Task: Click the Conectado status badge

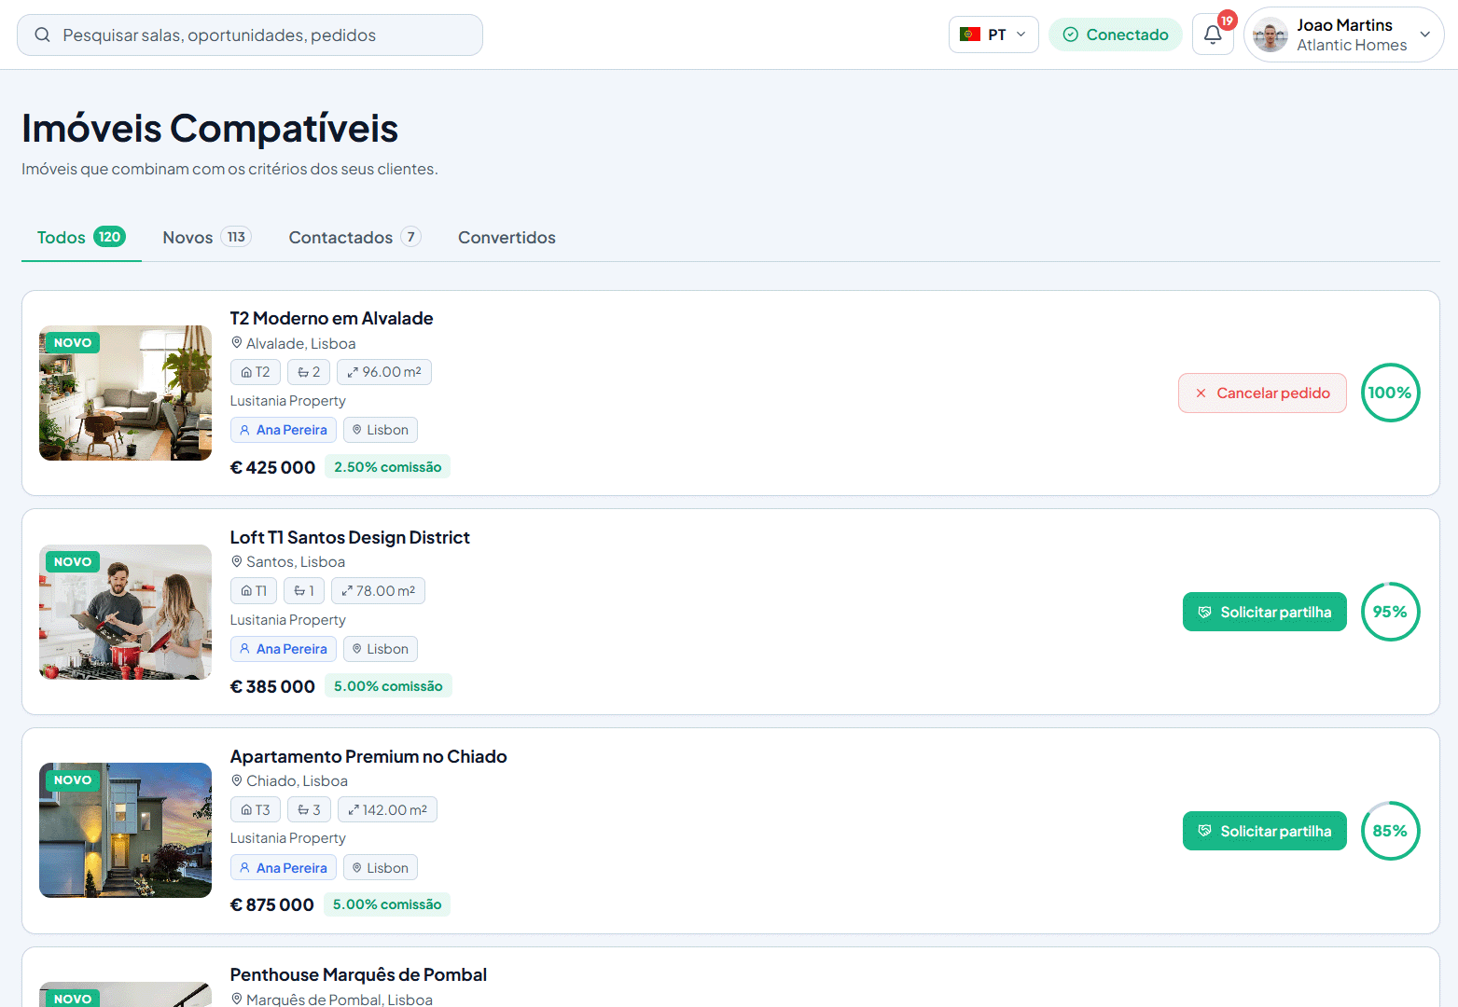Action: (1116, 34)
